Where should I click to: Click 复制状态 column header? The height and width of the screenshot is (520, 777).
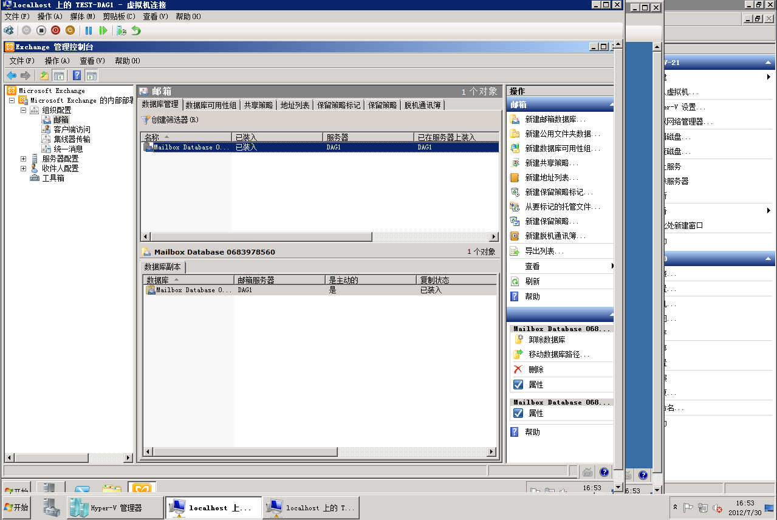pyautogui.click(x=457, y=280)
